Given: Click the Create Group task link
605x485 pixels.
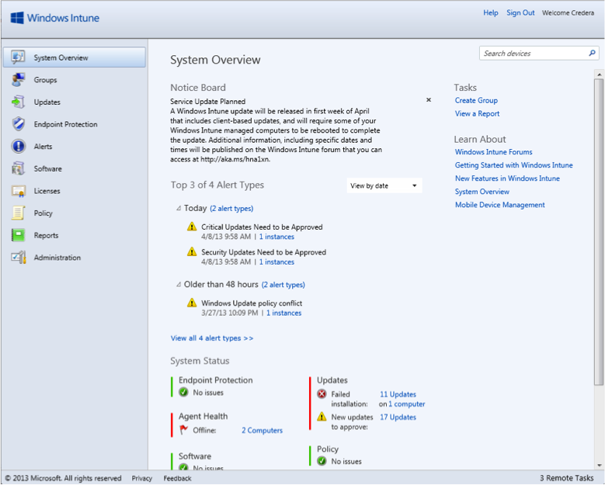Looking at the screenshot, I should click(476, 100).
